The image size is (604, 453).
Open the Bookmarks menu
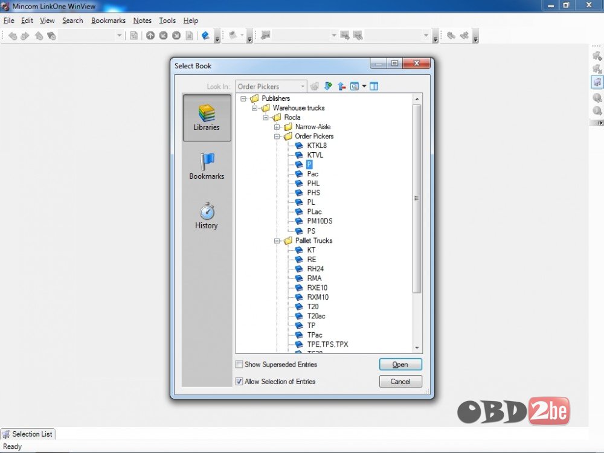109,21
